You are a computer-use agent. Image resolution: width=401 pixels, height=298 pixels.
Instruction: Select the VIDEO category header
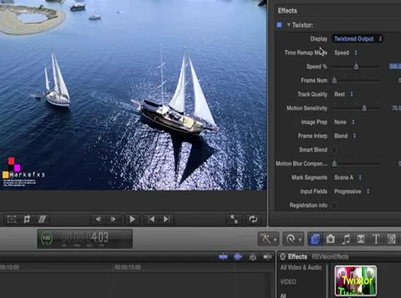click(x=289, y=282)
